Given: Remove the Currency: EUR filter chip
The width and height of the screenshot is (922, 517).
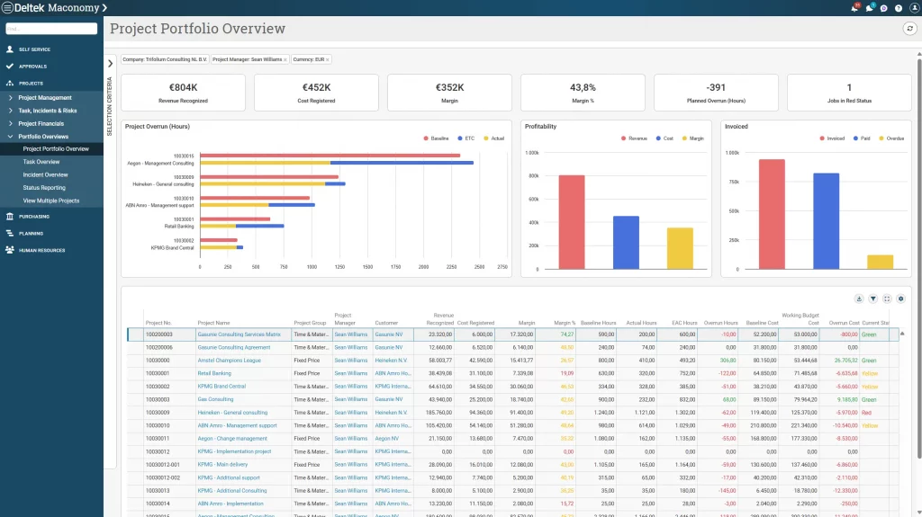Looking at the screenshot, I should click(x=328, y=59).
